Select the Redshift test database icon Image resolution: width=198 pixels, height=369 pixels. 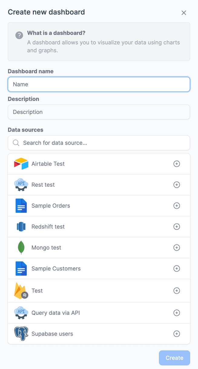click(x=21, y=226)
